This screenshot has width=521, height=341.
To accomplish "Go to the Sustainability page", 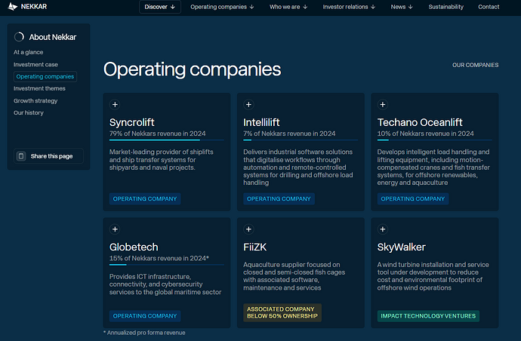I will pyautogui.click(x=446, y=7).
